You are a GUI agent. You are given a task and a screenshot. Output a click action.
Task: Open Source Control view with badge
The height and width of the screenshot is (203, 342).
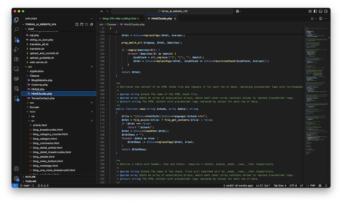[x=16, y=39]
